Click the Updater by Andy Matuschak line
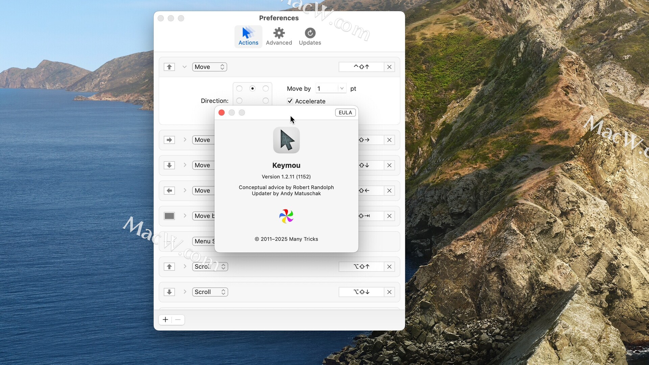 tap(286, 194)
